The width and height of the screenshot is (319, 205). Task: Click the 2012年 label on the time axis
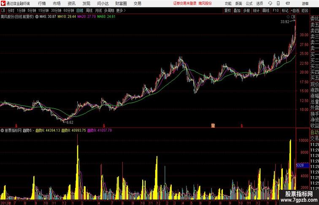[6, 203]
